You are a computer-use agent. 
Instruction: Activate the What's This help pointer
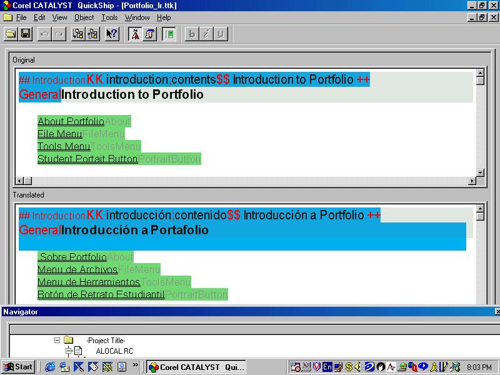pos(112,34)
